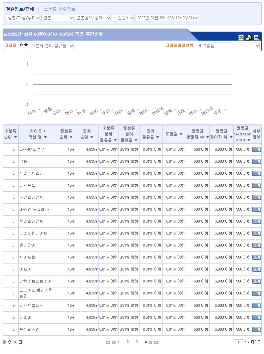Open 보기 details for 메리미 row

[x=257, y=318]
